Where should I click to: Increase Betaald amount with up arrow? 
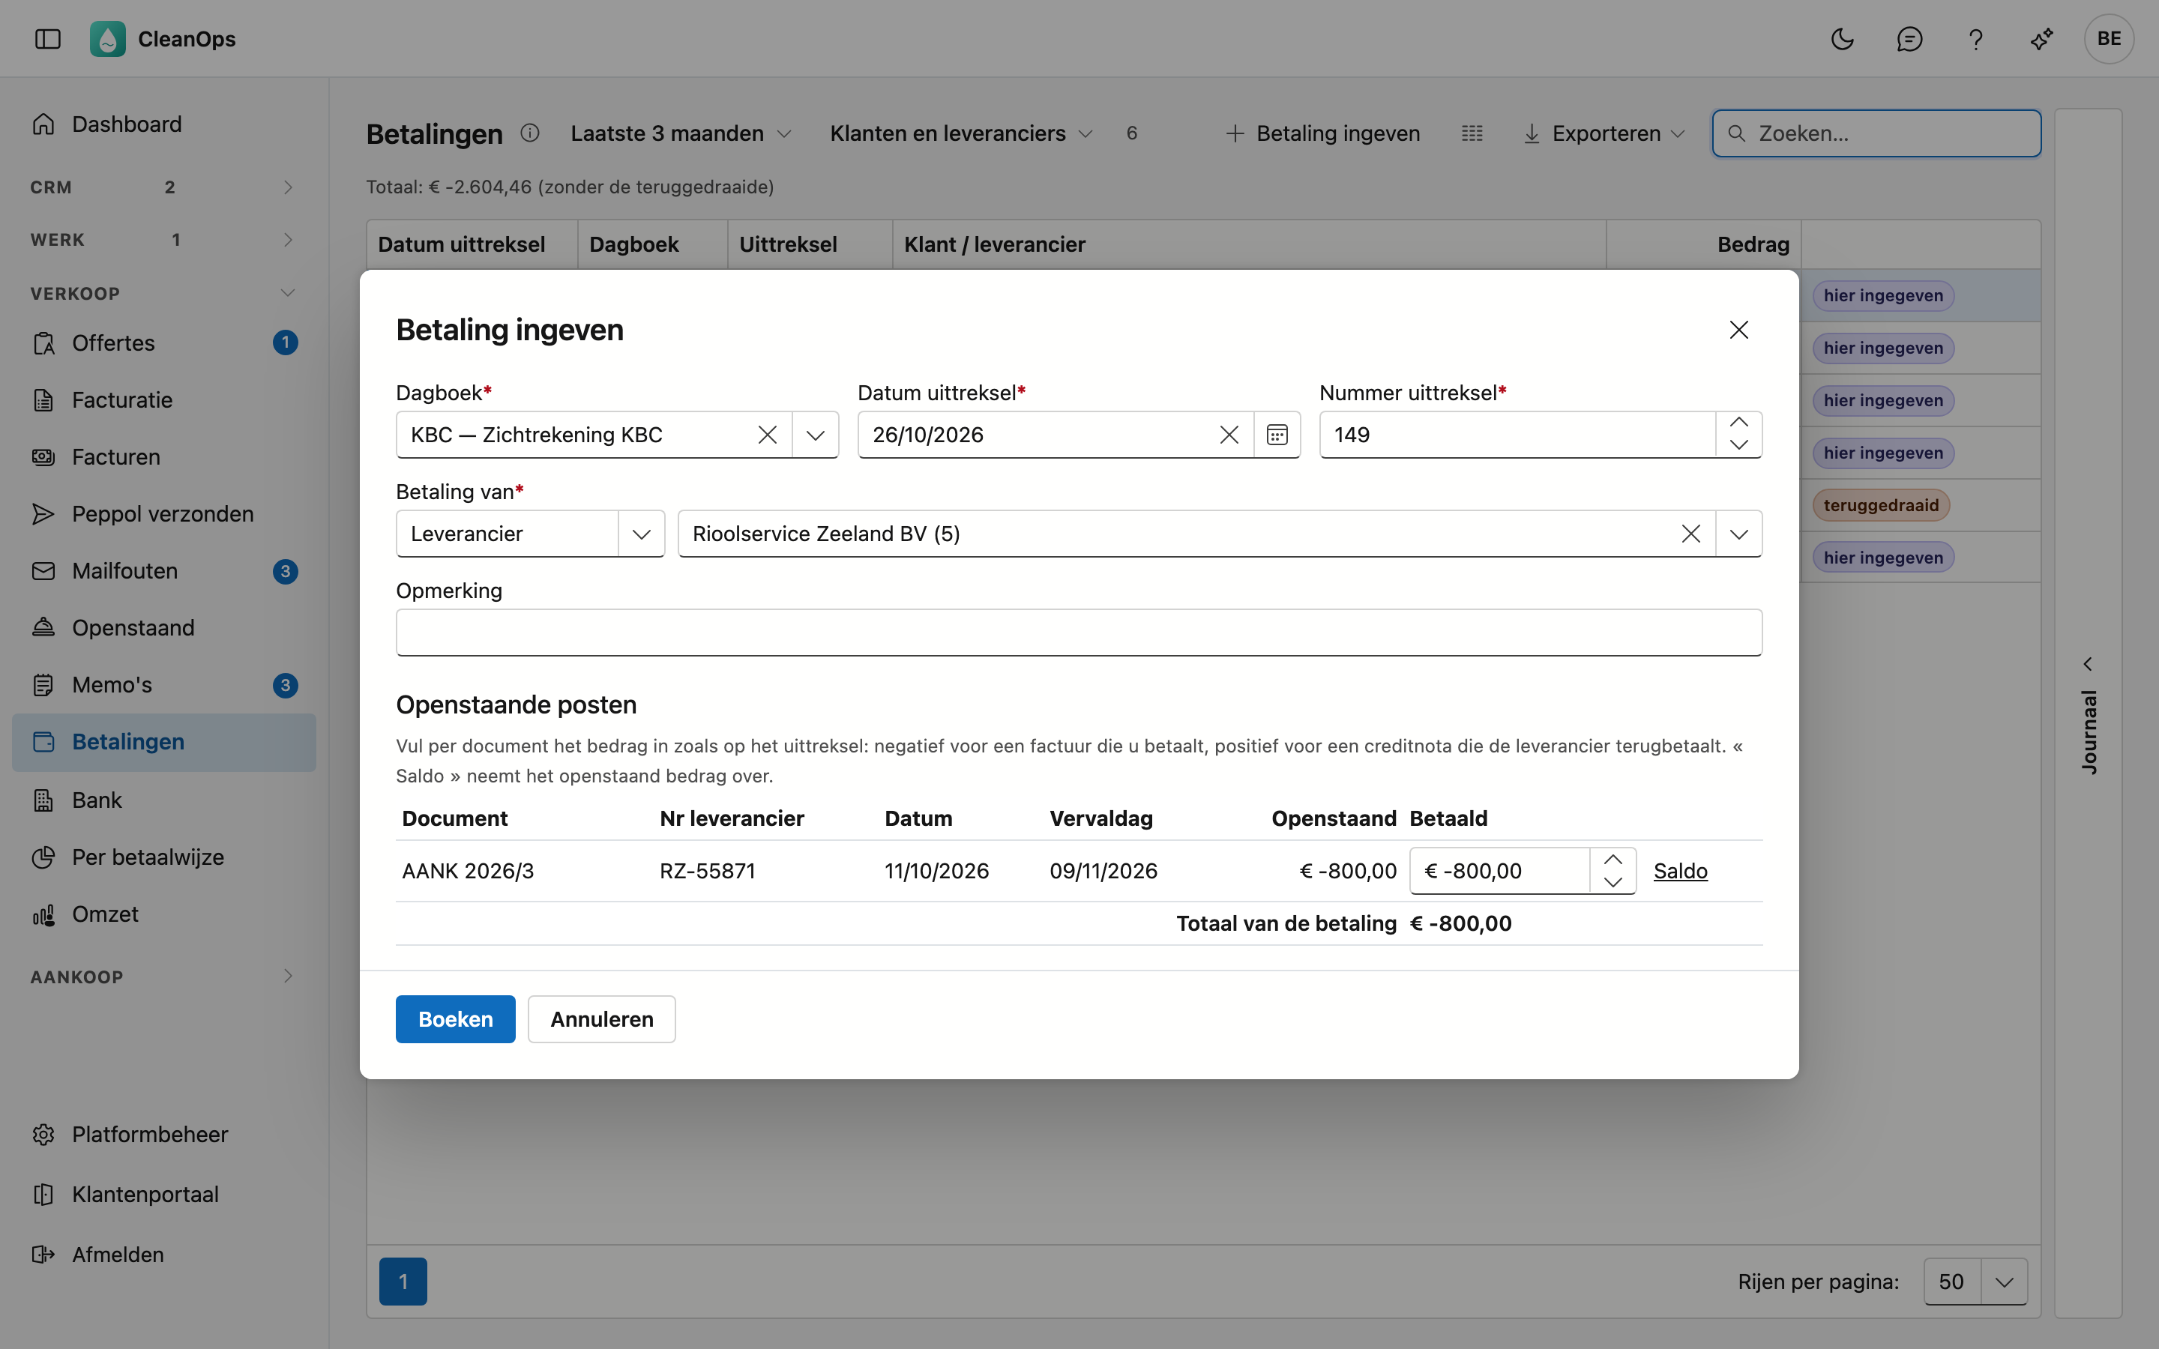point(1613,860)
